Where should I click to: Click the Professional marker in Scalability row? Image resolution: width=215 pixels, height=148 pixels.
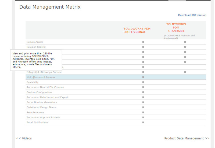point(143,82)
